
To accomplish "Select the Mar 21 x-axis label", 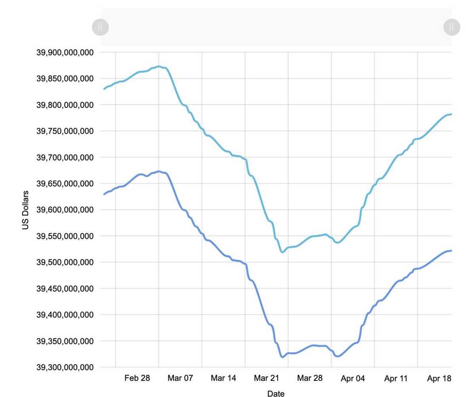I will pyautogui.click(x=266, y=378).
